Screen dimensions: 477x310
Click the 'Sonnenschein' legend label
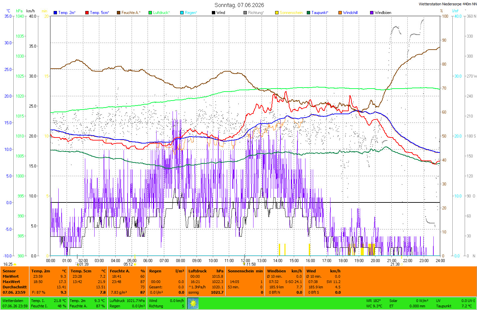pos(291,13)
